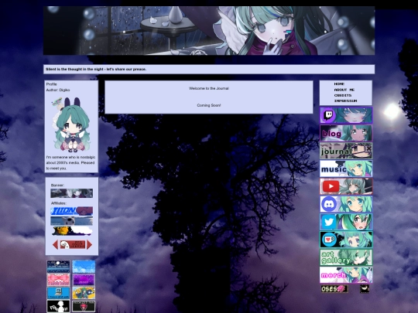The image size is (418, 313).
Task: Open the merch banner button
Action: click(x=346, y=275)
